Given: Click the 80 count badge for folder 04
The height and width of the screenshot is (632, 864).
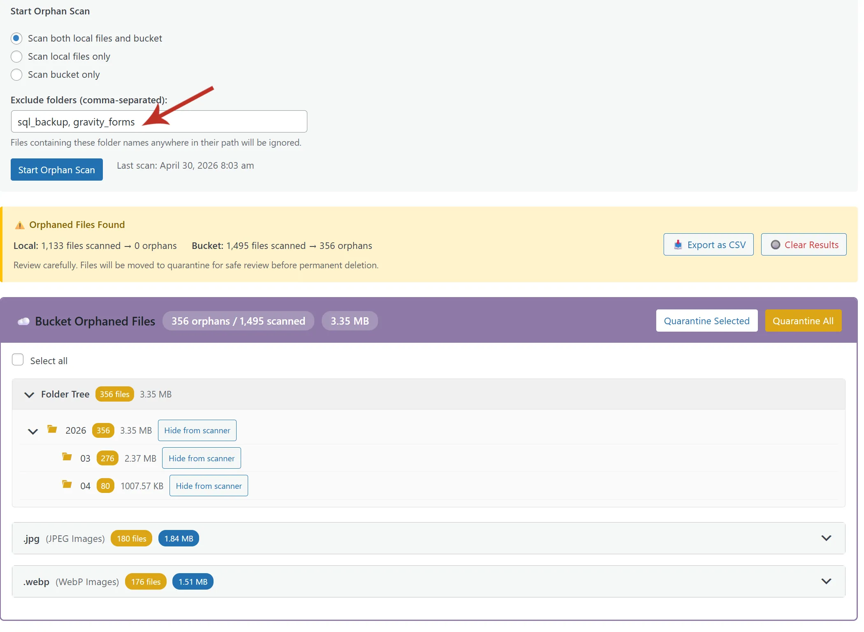Looking at the screenshot, I should click(105, 486).
